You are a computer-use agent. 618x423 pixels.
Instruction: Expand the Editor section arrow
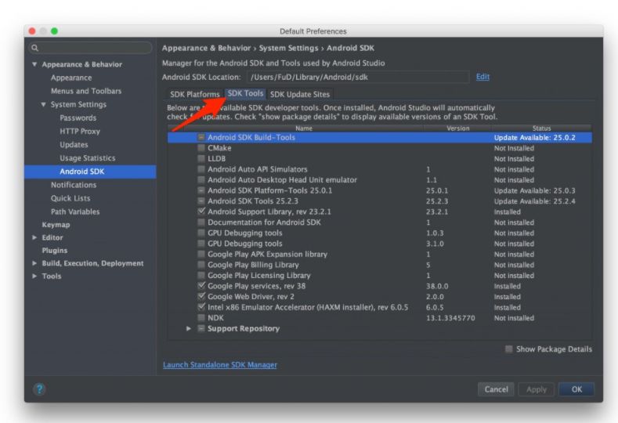35,237
